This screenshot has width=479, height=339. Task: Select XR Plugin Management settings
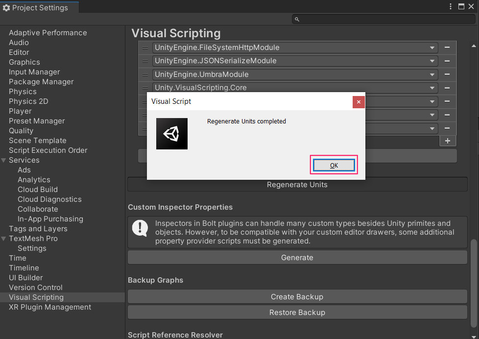50,307
